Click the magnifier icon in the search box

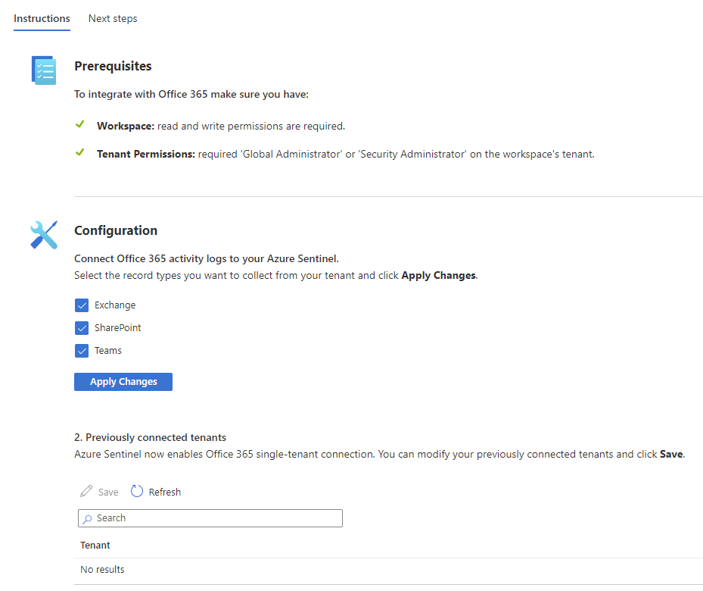click(x=89, y=518)
